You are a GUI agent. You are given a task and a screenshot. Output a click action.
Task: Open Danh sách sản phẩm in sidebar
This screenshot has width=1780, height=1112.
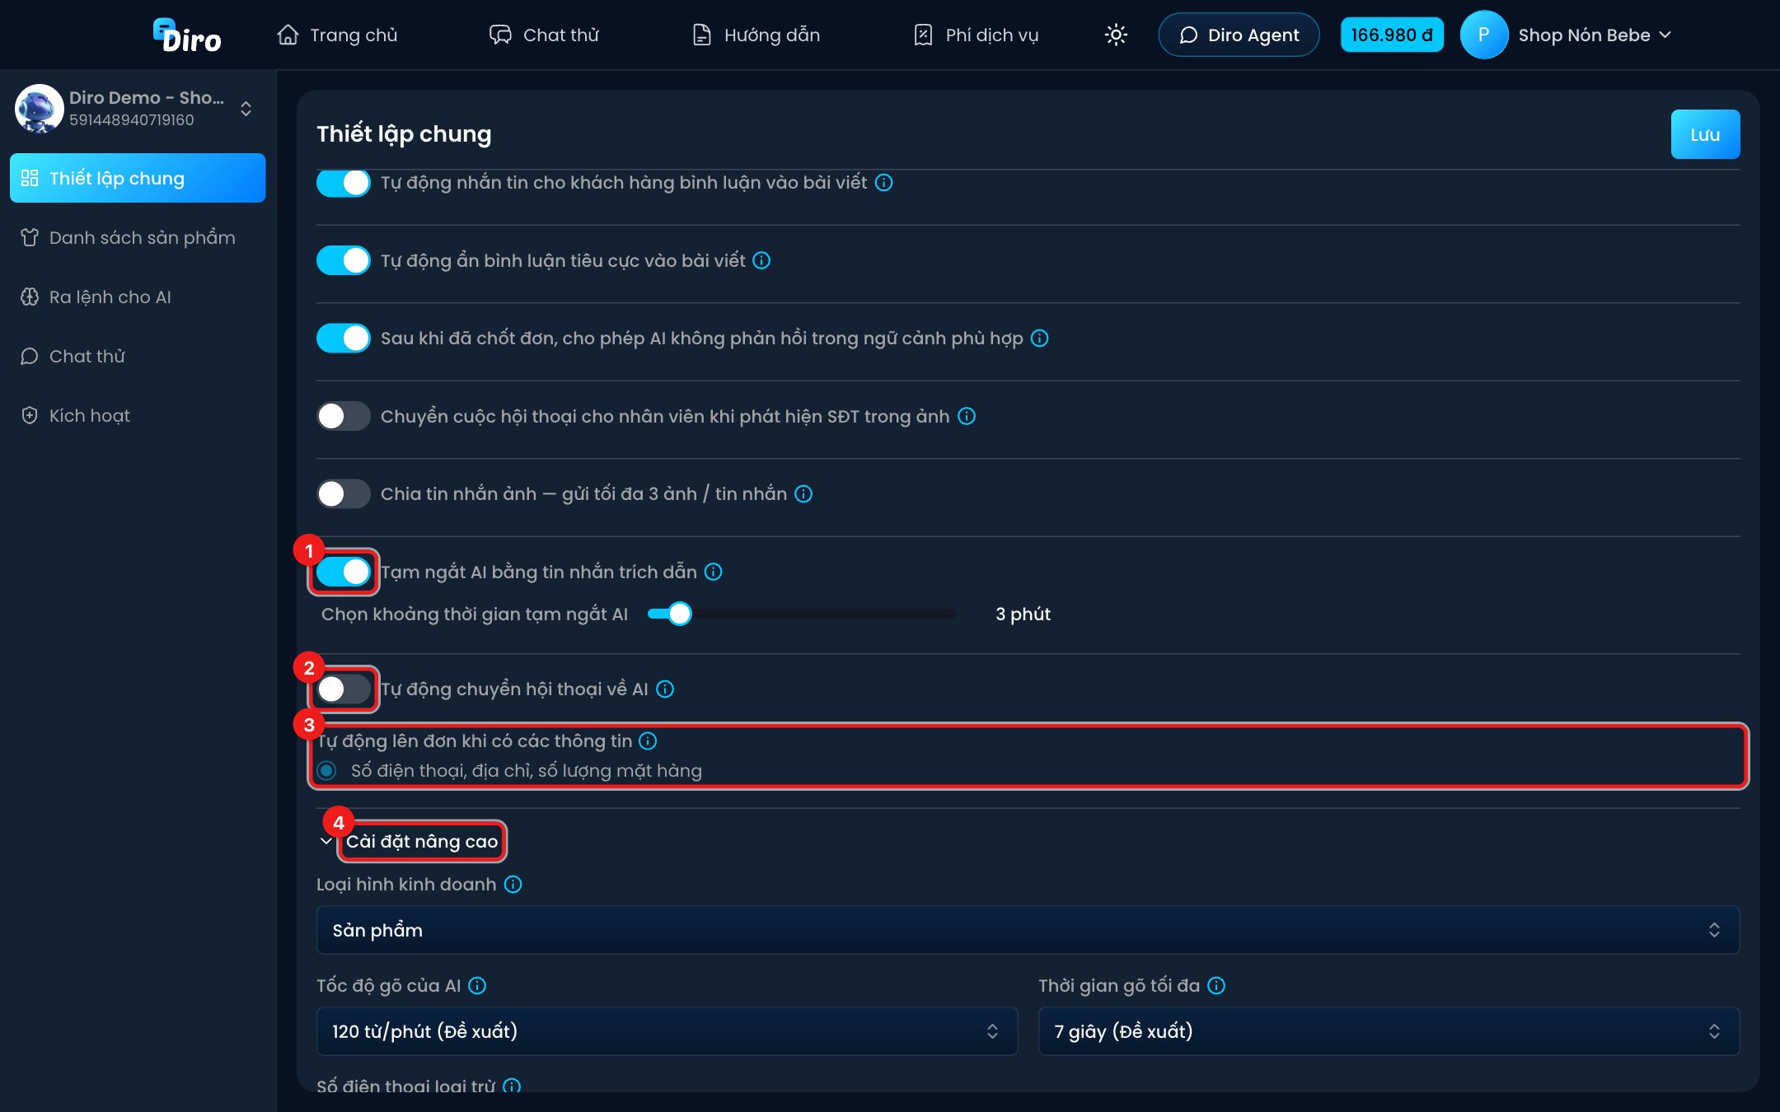(x=138, y=237)
